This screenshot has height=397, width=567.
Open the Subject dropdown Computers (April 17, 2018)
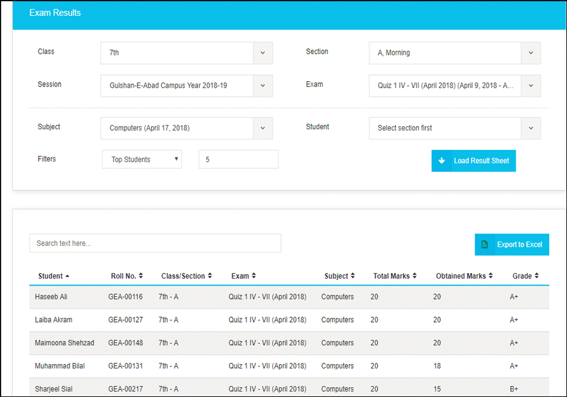point(186,128)
